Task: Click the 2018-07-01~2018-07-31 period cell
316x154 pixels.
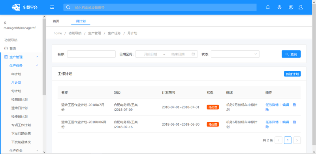Action: pos(181,107)
